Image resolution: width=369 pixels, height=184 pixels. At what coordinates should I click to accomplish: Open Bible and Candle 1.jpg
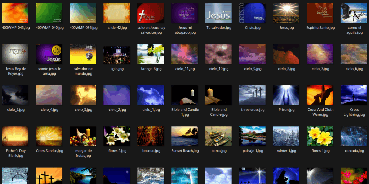tap(184, 95)
